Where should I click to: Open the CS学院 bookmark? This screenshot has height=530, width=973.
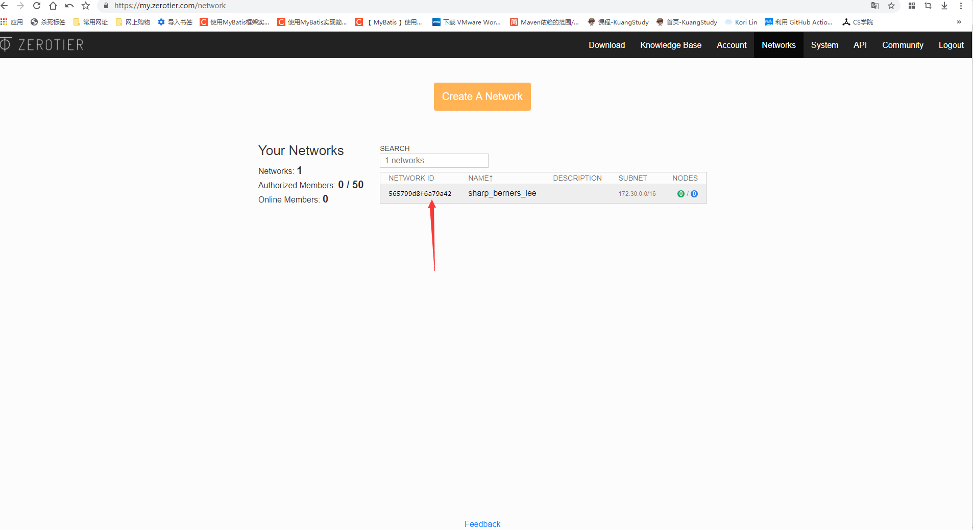(x=858, y=22)
